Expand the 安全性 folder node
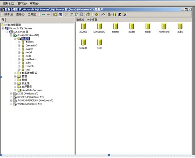 [15, 83]
